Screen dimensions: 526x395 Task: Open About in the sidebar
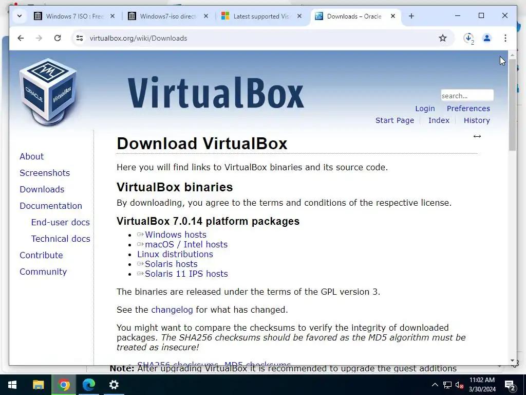[31, 156]
